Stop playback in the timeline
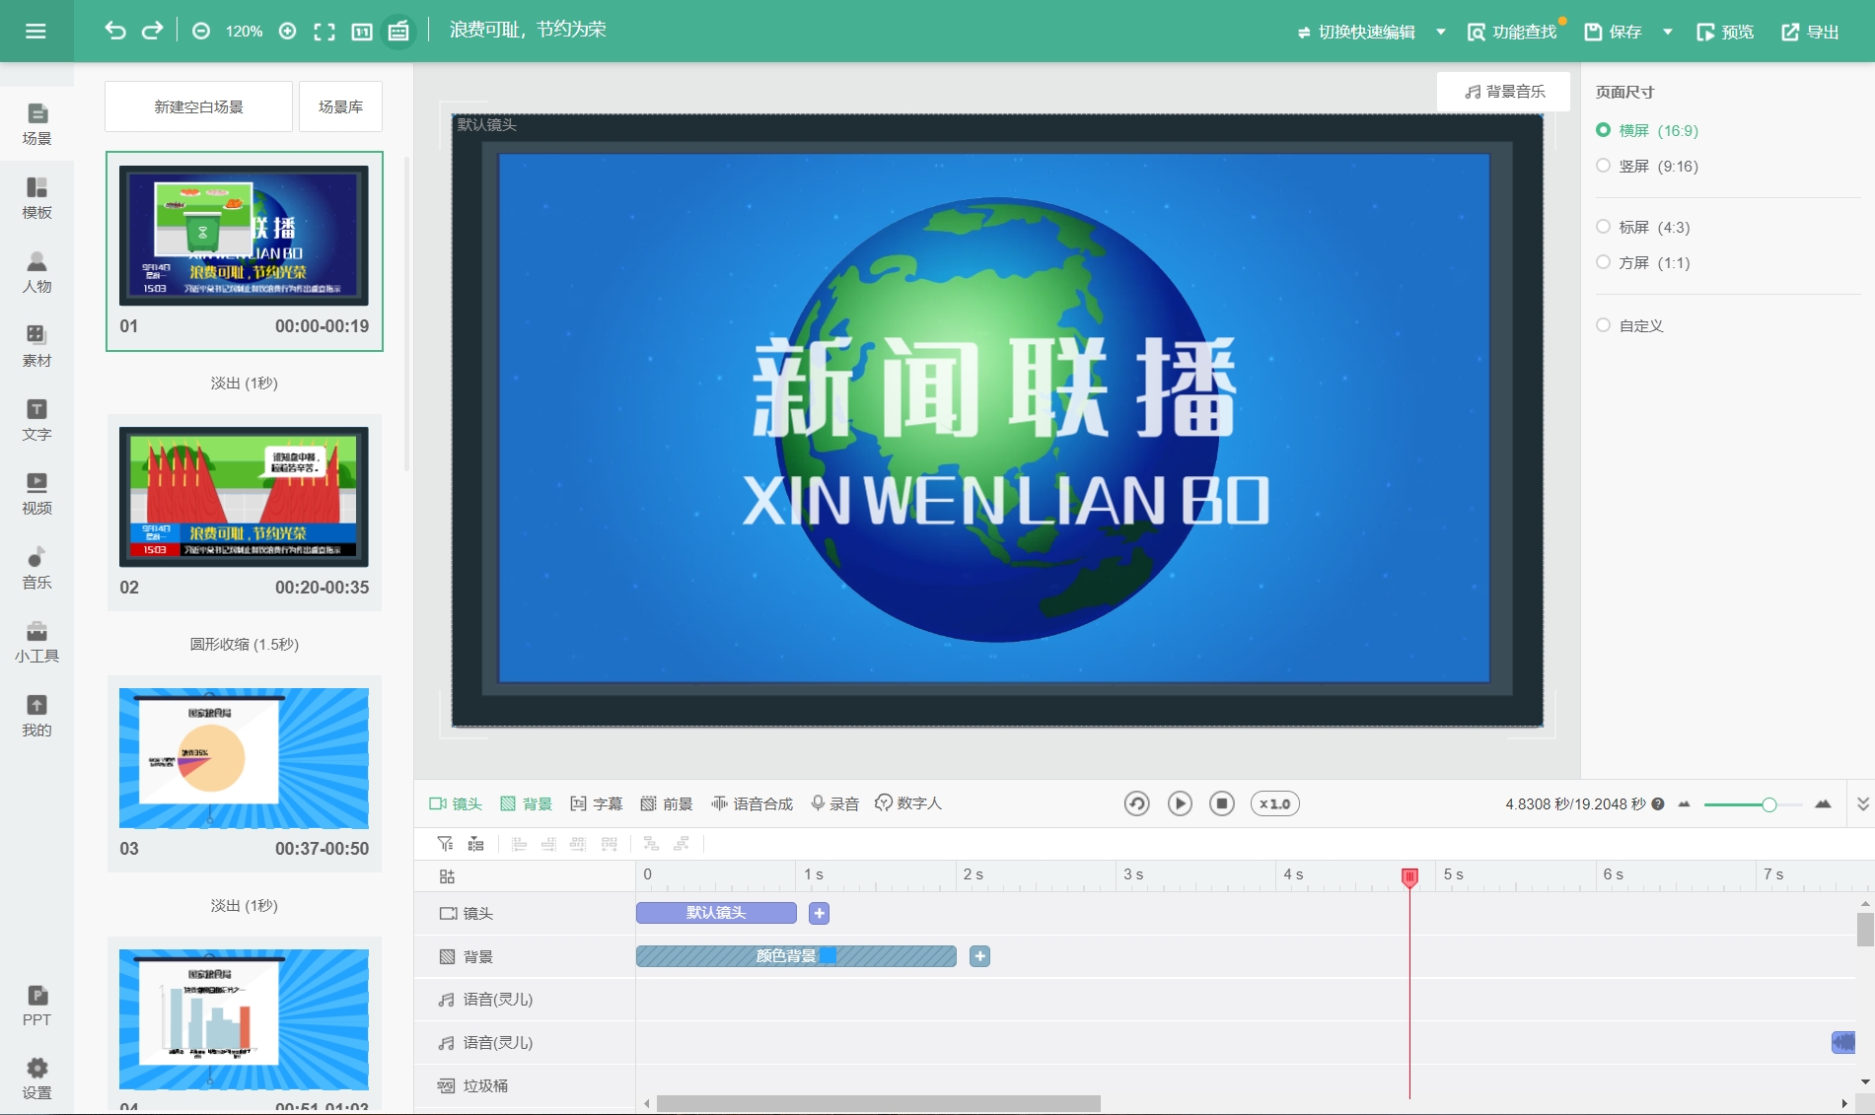Screen dimensions: 1875x1115 1222,803
